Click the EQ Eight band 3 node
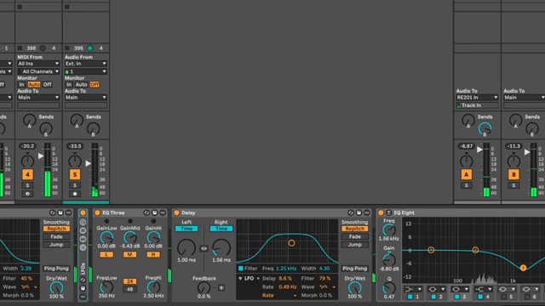Image resolution: width=545 pixels, height=306 pixels. [523, 268]
